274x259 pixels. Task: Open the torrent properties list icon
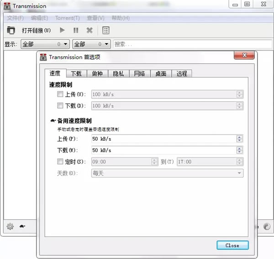[x=106, y=31]
